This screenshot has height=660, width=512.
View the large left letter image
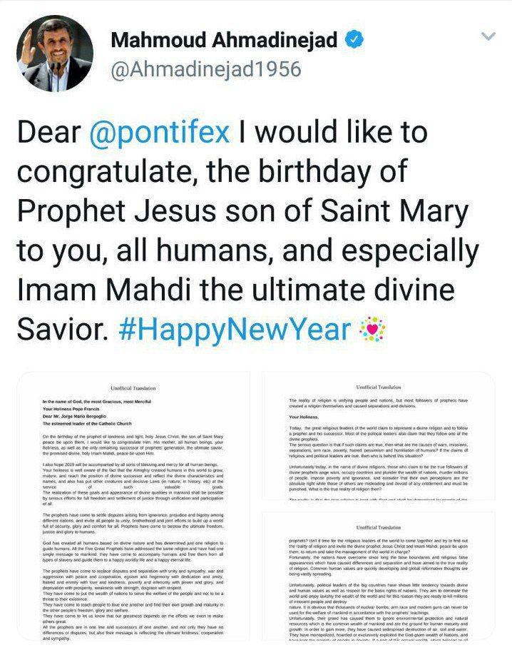(133, 514)
